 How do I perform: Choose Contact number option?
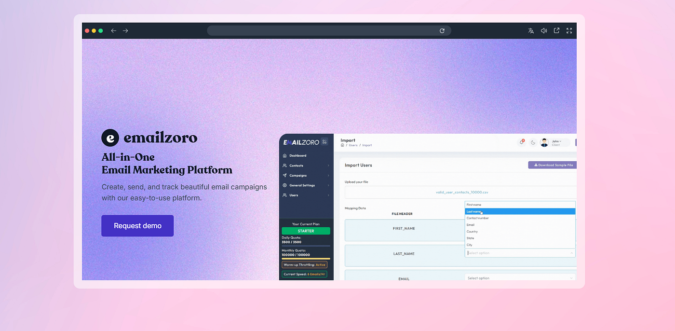(x=520, y=218)
